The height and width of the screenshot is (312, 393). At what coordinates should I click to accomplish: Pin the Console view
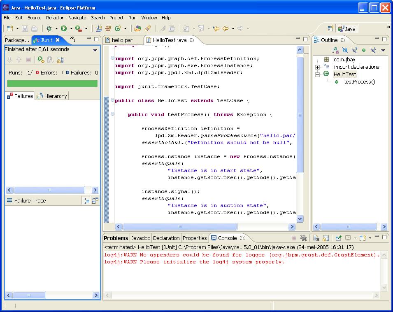[338, 238]
